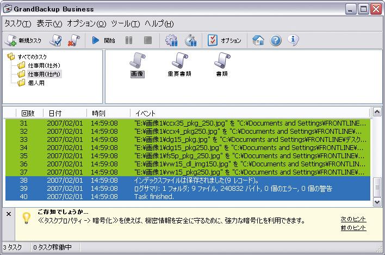Image resolution: width=385 pixels, height=255 pixels.
Task: Open the タスク(T) menu
Action: click(18, 23)
